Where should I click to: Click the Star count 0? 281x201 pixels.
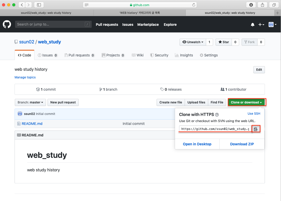235,42
